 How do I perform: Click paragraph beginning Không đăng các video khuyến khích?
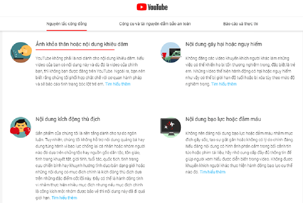point(240,71)
